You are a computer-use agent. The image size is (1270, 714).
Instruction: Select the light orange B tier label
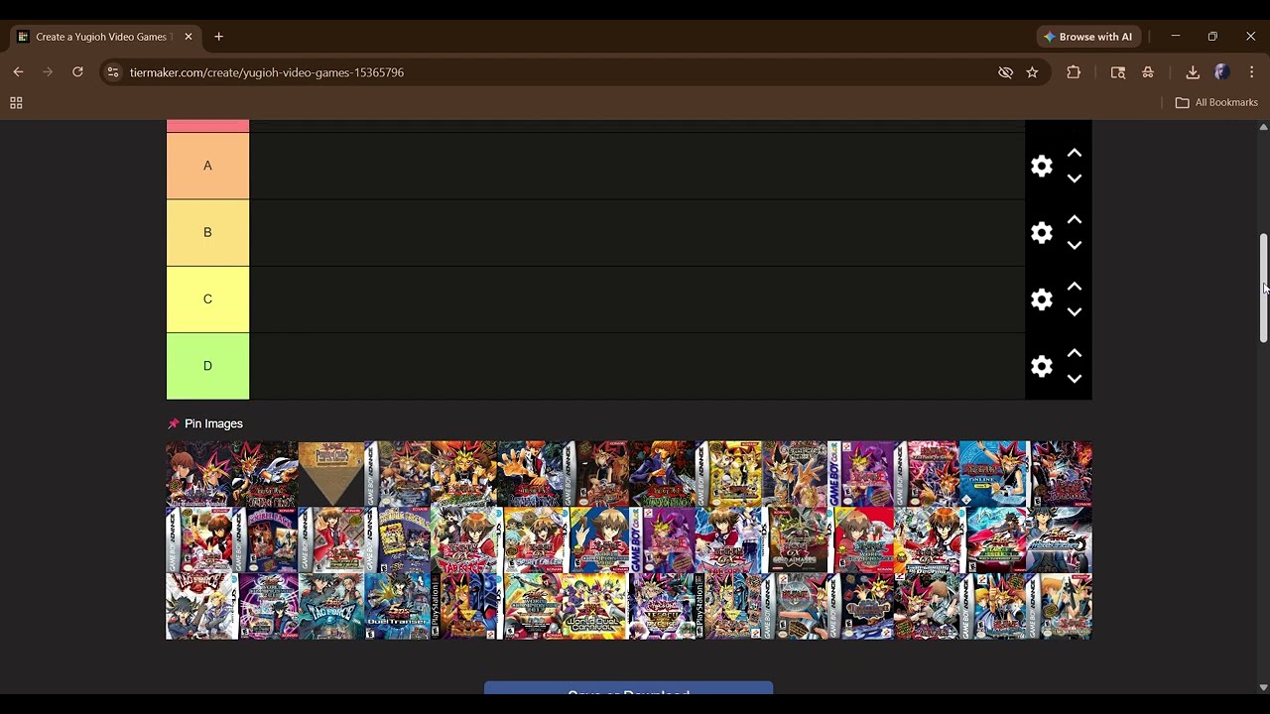pyautogui.click(x=207, y=232)
